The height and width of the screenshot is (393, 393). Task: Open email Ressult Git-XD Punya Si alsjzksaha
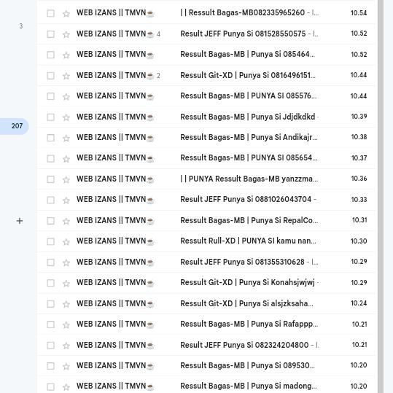tap(207, 304)
